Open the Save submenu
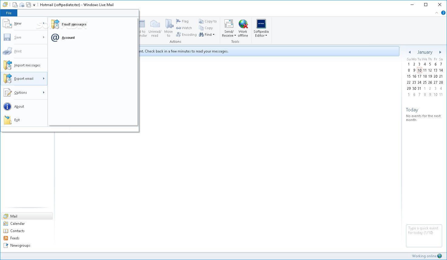Viewport: 447px width, 260px height. pos(24,37)
